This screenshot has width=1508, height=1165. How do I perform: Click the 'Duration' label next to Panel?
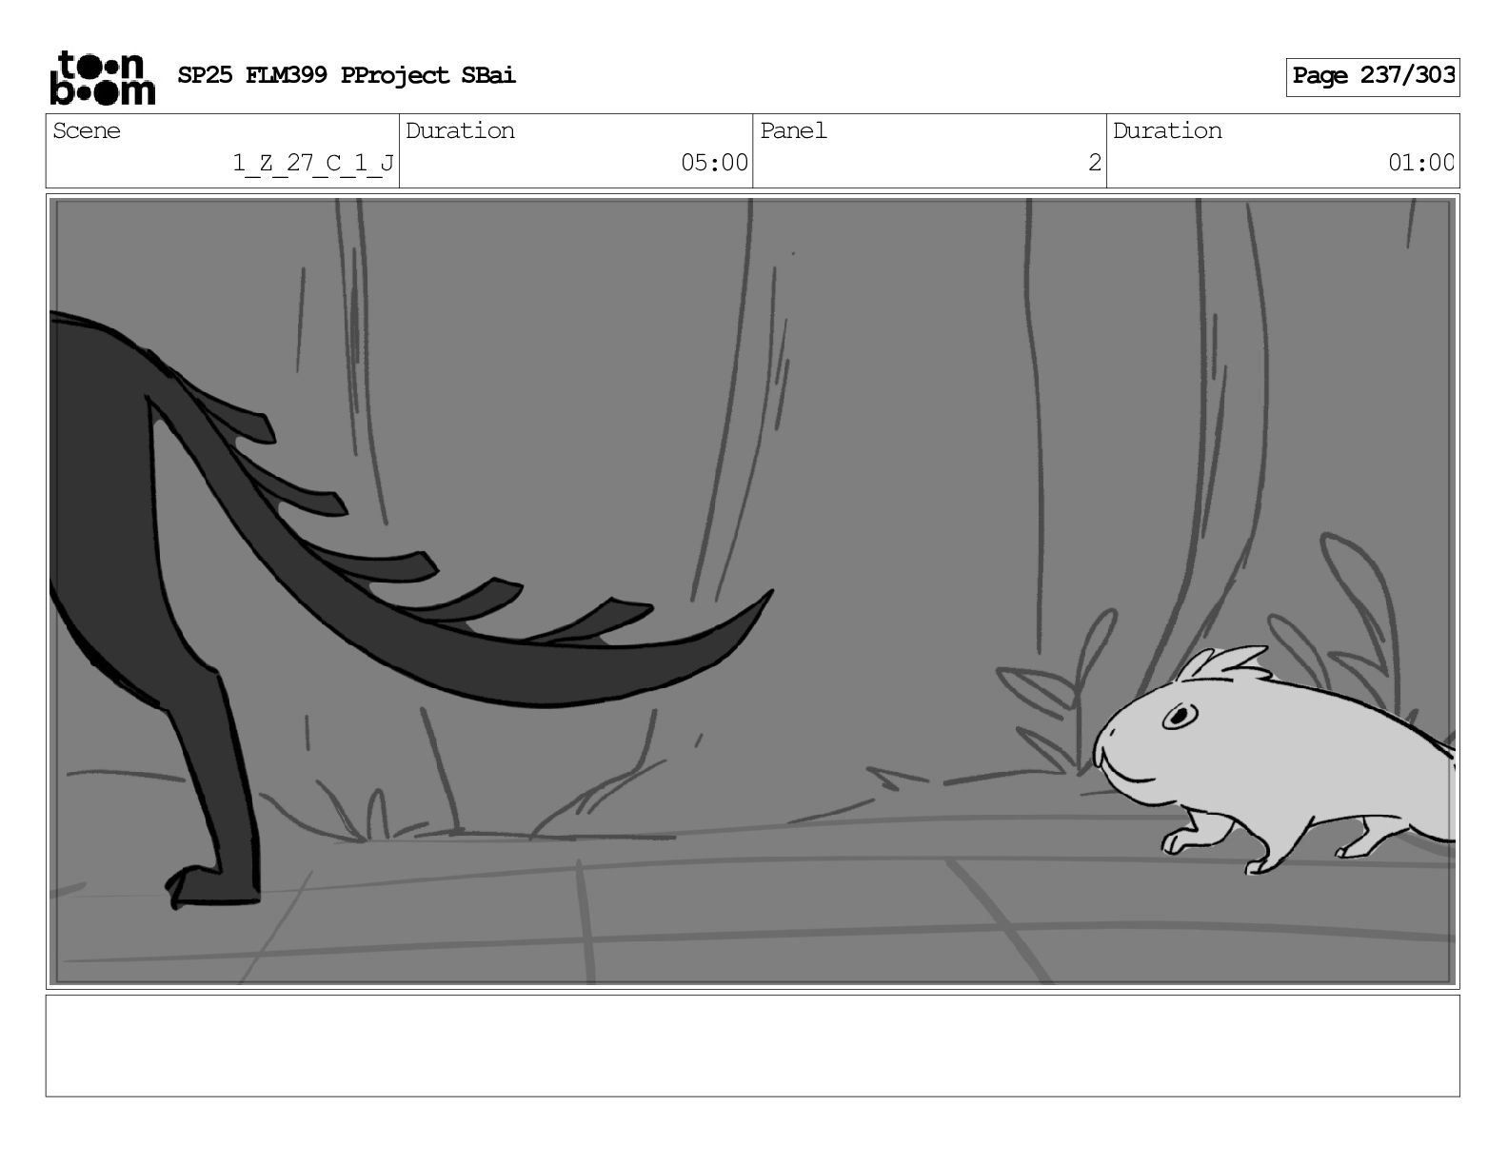pyautogui.click(x=1167, y=131)
